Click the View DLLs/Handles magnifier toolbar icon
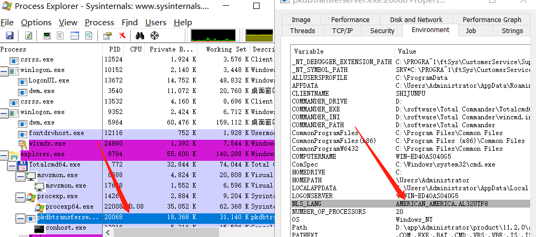Screen dimensions: 536x237 click(x=89, y=35)
